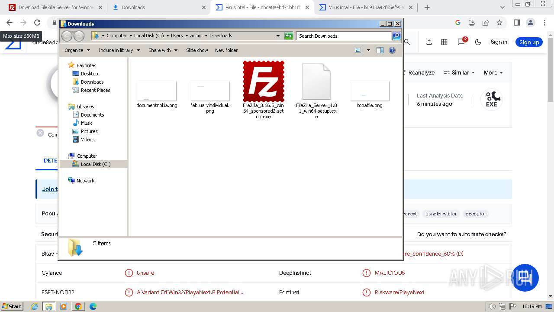Viewport: 554px width, 312px height.
Task: Toggle the preview pane
Action: click(380, 50)
